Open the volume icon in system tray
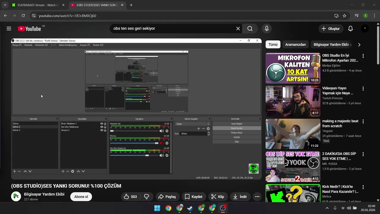 pyautogui.click(x=349, y=208)
